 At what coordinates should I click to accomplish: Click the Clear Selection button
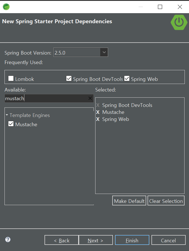click(x=166, y=201)
